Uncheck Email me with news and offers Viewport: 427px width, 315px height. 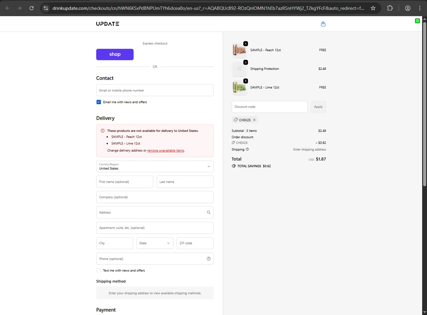99,102
